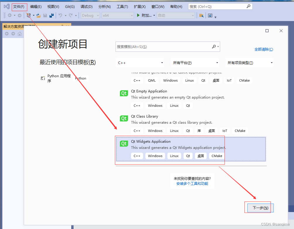Click the save toolbar icon
Viewport: 294px width, 229px height.
coord(45,15)
